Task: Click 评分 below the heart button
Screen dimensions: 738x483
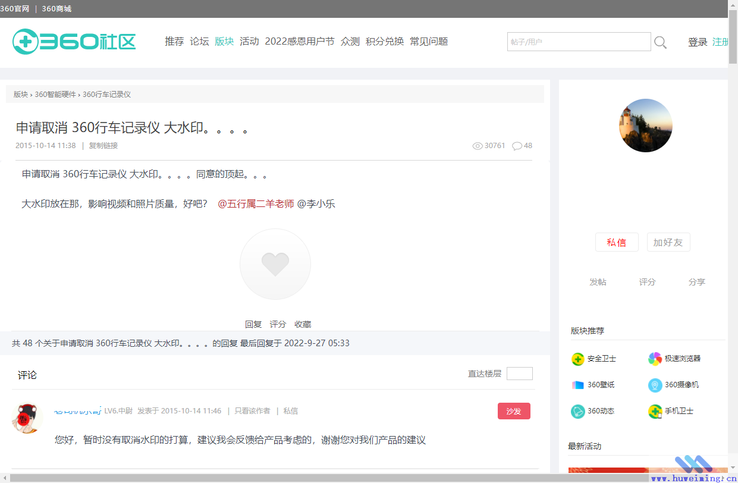Action: 278,324
